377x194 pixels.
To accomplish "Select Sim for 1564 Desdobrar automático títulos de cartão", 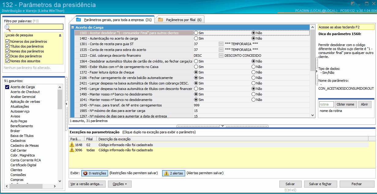I will point(196,61).
